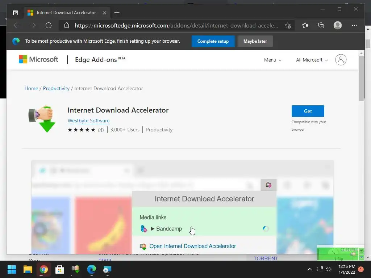Viewport: 371px width, 278px height.
Task: Click the TORRENT link in background window
Action: [266, 258]
